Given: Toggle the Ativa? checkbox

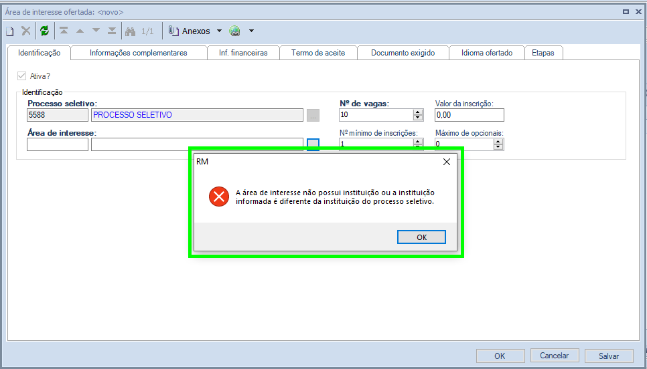Looking at the screenshot, I should tap(22, 76).
